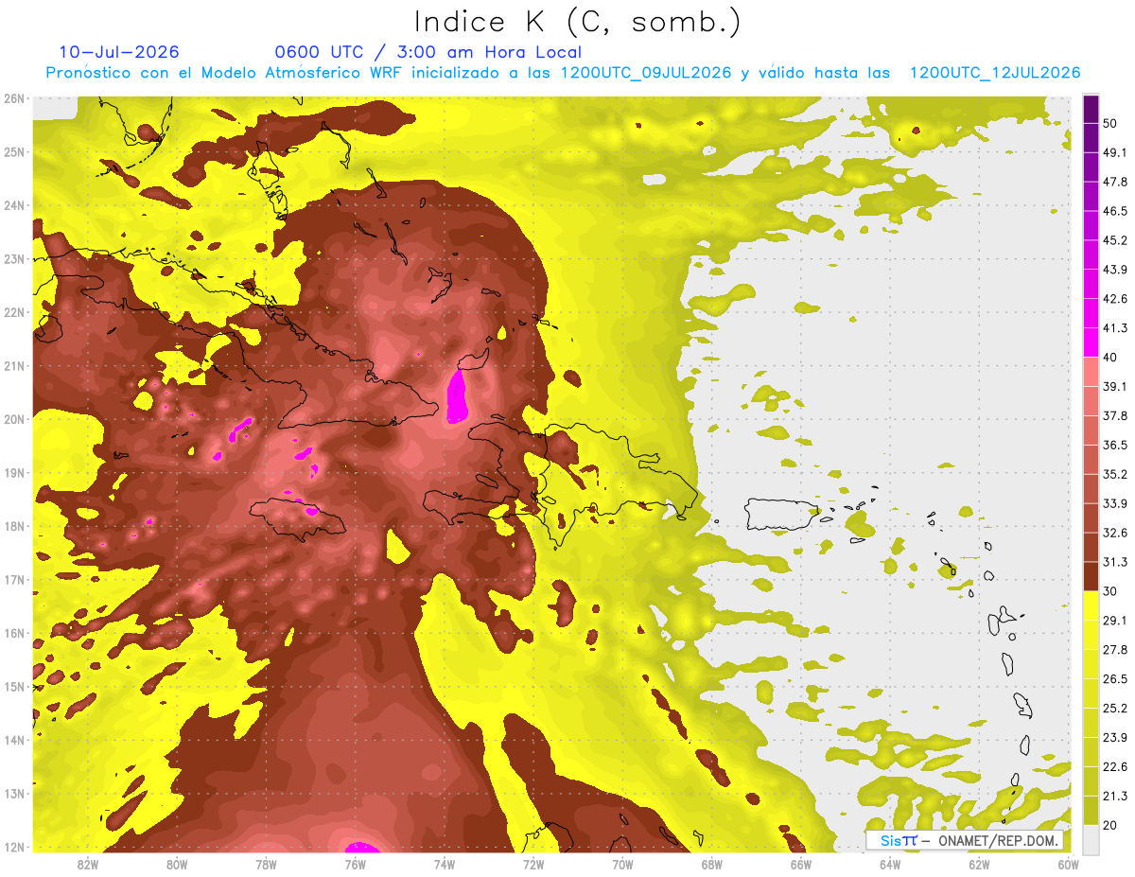Click the colorbar value 32.6
The image size is (1135, 877).
1116,533
